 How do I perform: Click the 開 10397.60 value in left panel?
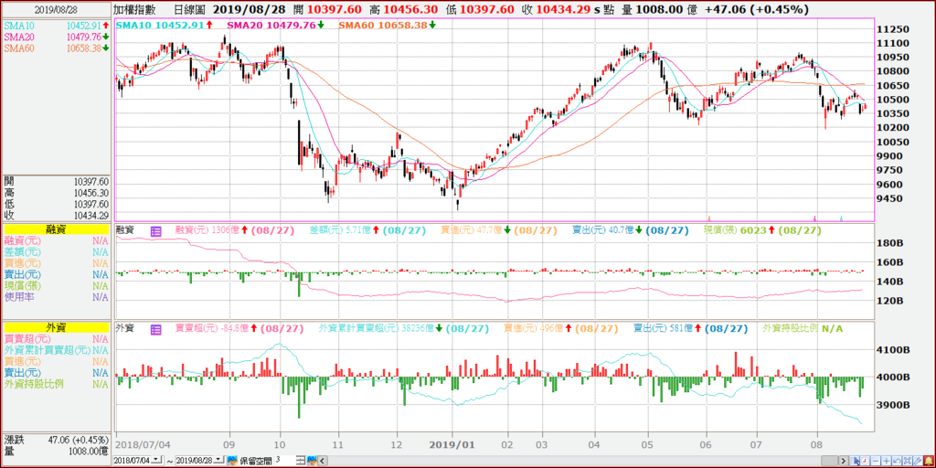tap(90, 182)
